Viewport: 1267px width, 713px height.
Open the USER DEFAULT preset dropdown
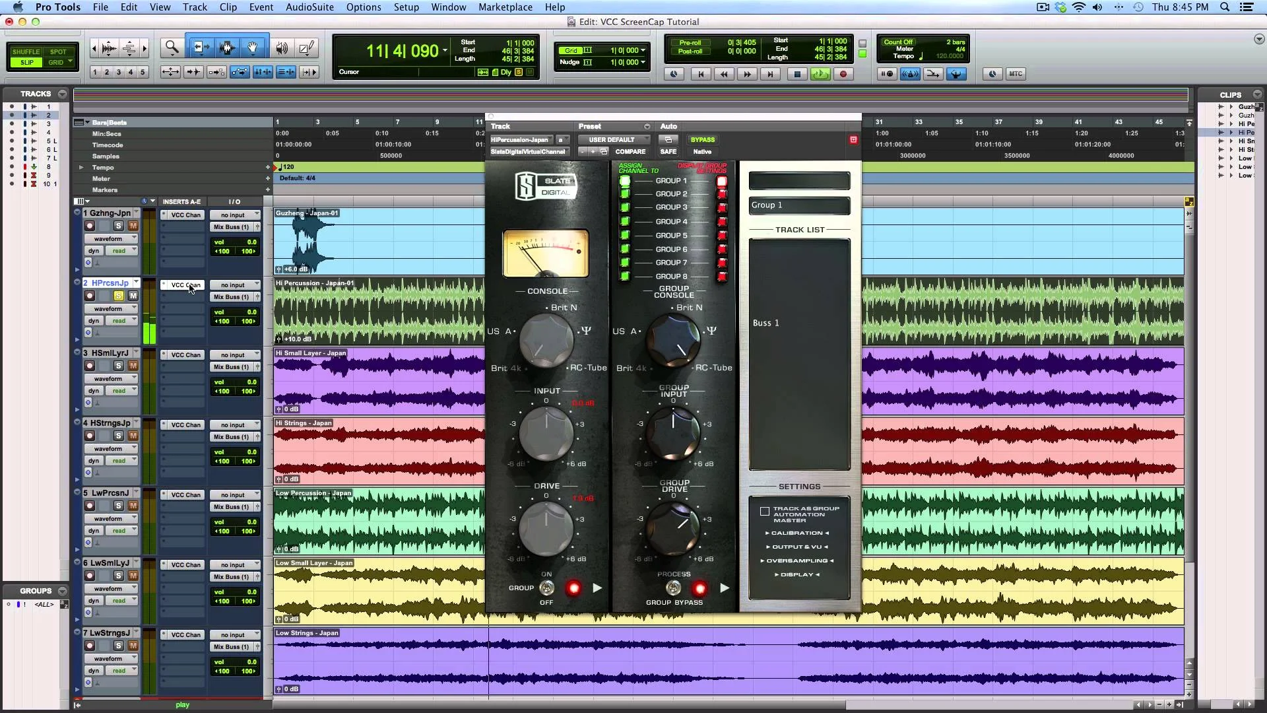pyautogui.click(x=612, y=140)
